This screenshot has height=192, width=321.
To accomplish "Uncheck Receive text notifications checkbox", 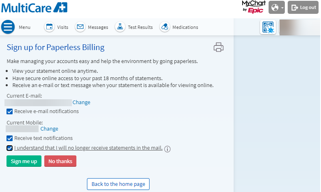I will click(x=9, y=138).
